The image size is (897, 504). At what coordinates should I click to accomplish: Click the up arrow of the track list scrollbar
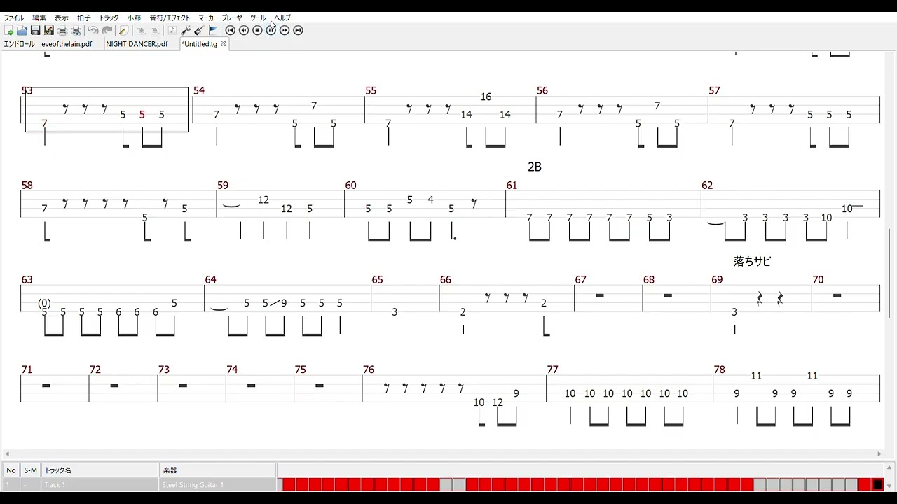point(889,468)
